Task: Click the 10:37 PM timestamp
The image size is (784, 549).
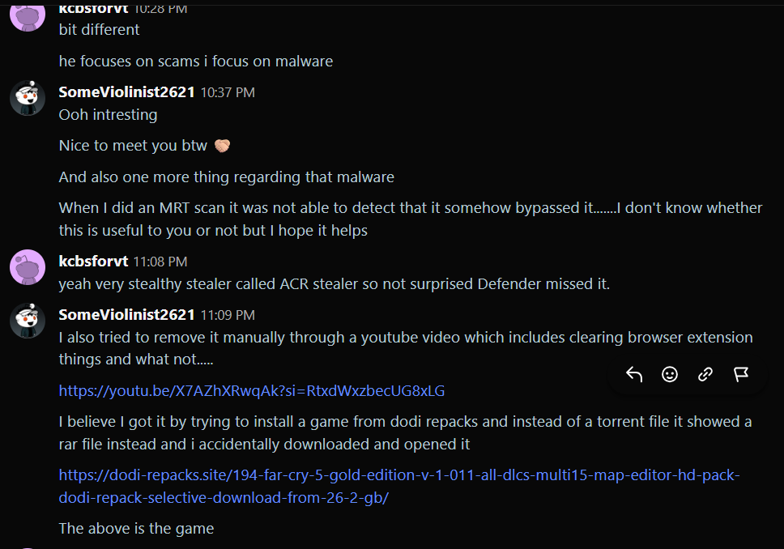Action: [228, 92]
